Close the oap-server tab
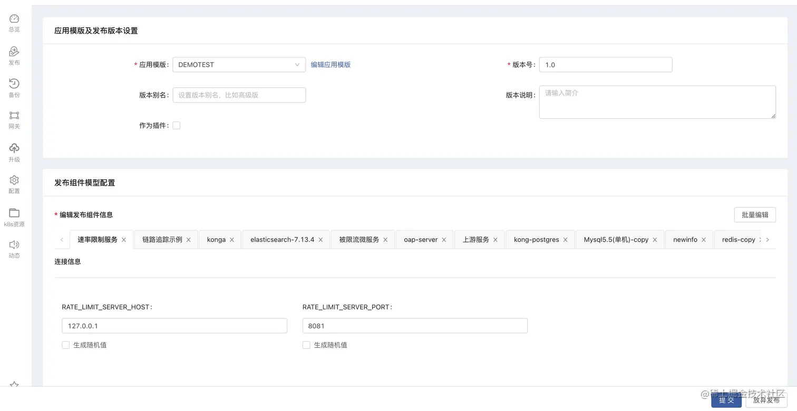 coord(444,240)
